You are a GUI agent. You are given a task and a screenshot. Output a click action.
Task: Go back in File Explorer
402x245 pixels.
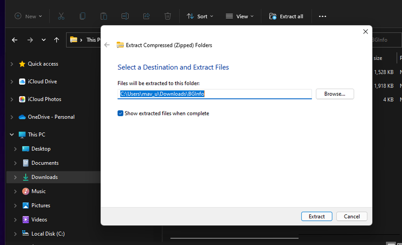15,40
